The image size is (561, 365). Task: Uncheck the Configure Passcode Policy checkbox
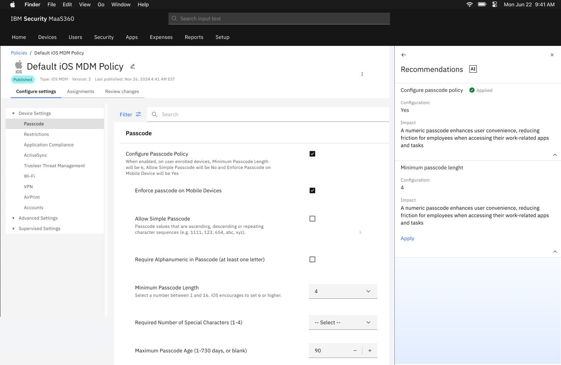point(312,154)
